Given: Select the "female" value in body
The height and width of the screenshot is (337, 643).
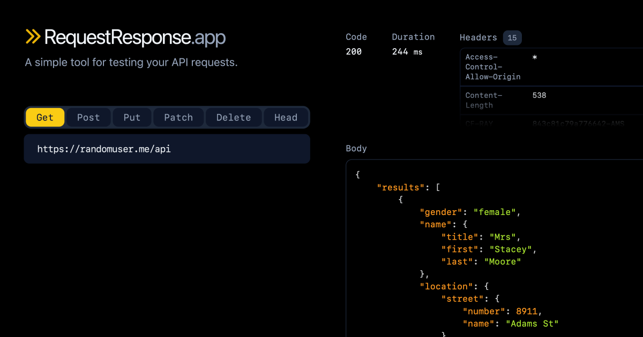Looking at the screenshot, I should point(495,212).
